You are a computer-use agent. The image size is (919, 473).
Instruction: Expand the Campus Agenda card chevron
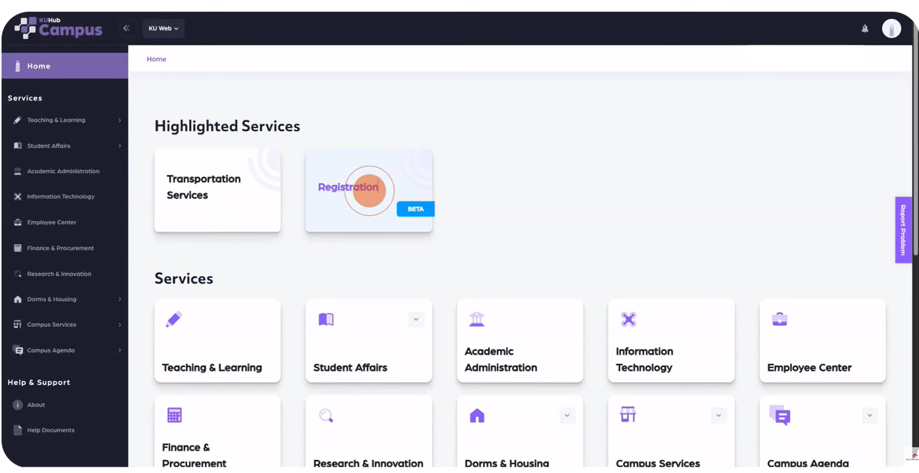pos(870,415)
